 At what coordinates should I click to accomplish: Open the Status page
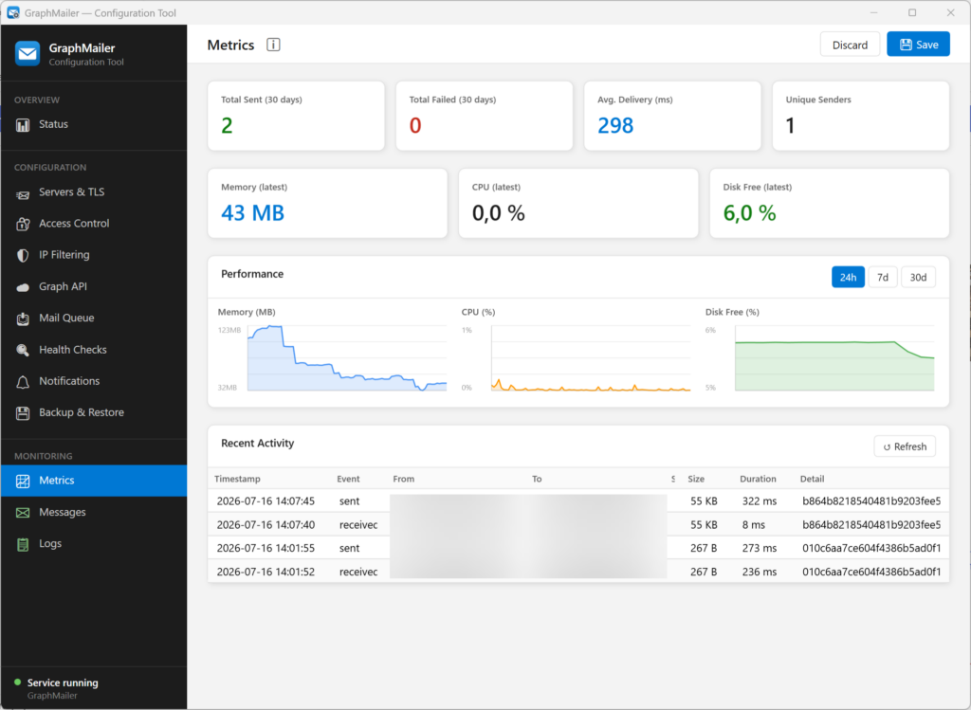tap(94, 124)
